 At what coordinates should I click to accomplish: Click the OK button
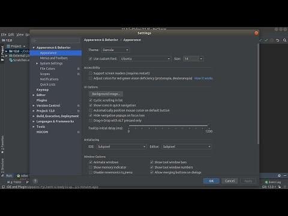point(211,181)
